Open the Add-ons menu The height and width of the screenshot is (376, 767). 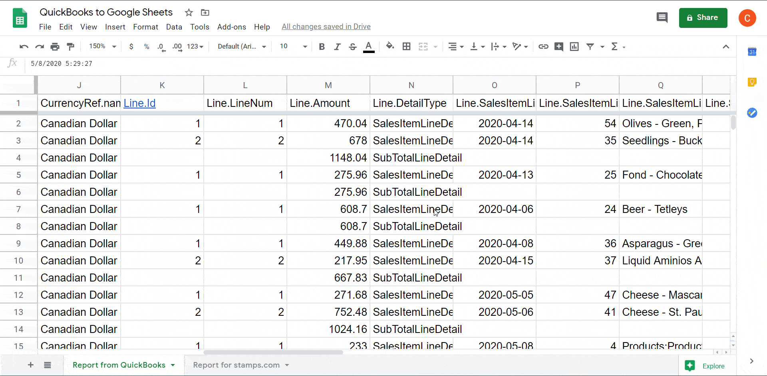click(x=231, y=27)
